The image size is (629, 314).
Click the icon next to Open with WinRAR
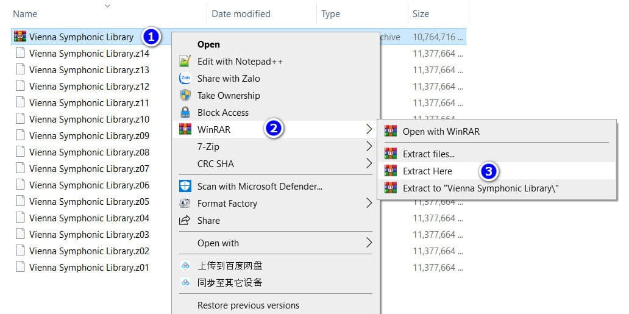(x=390, y=131)
